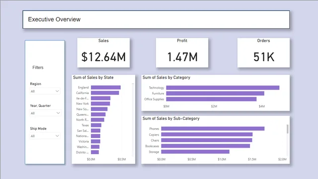Click the Texas state label
Image resolution: width=318 pixels, height=179 pixels.
[x=85, y=125]
